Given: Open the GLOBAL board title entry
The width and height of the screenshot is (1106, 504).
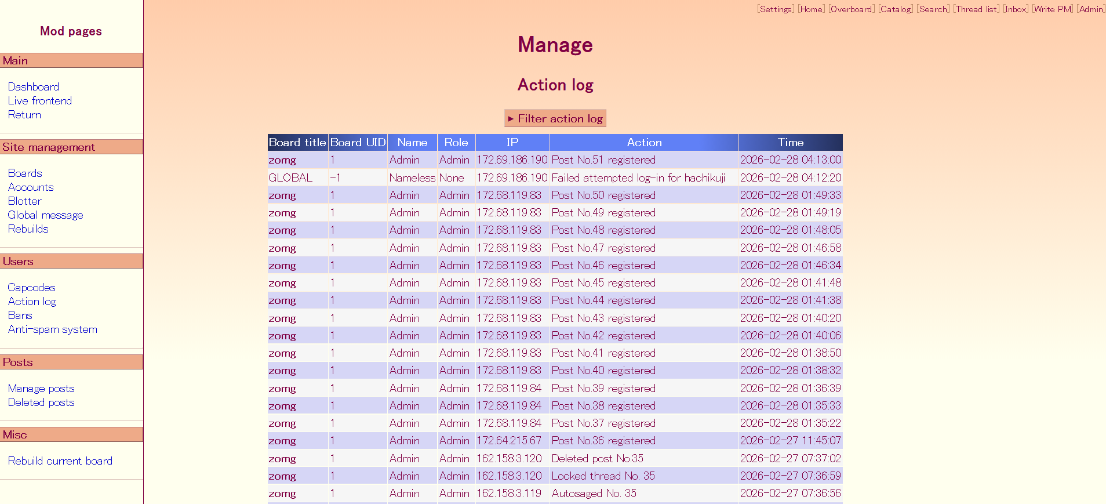Looking at the screenshot, I should 290,178.
